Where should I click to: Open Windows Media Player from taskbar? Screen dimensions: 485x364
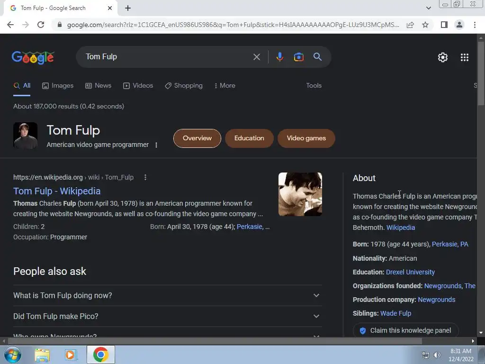pyautogui.click(x=71, y=355)
